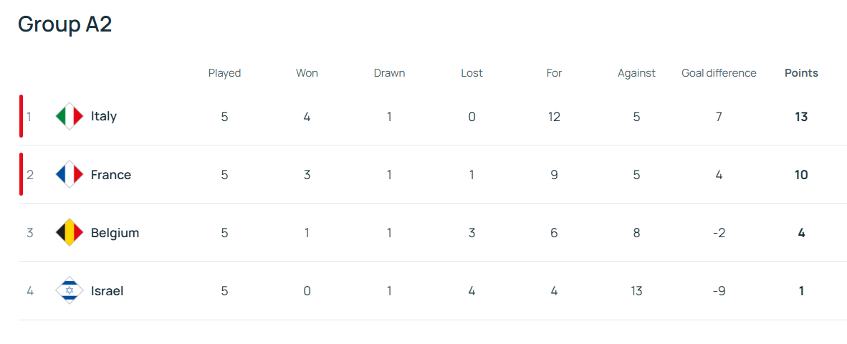Click the Played column header

[x=224, y=72]
